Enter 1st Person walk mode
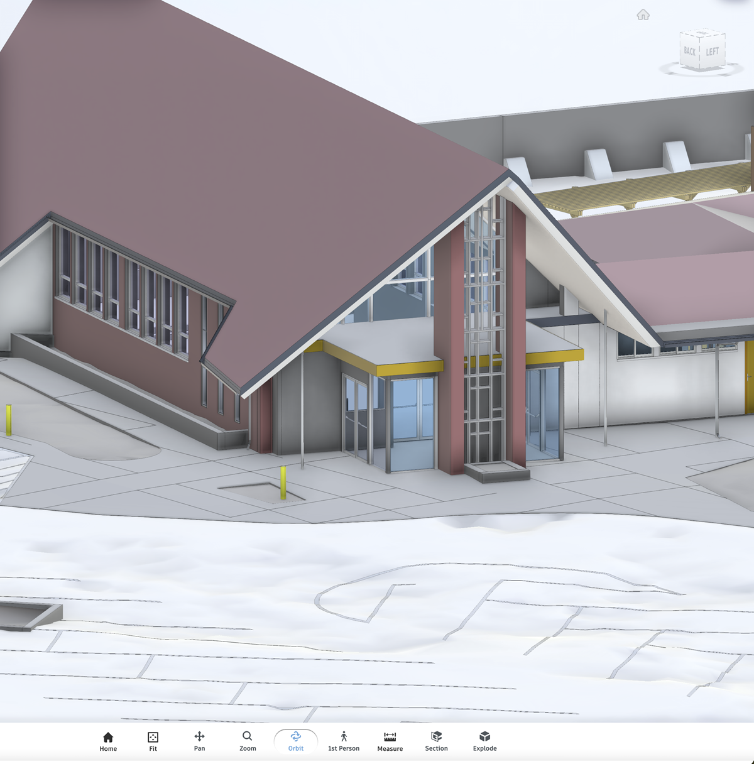754x764 pixels. click(344, 741)
